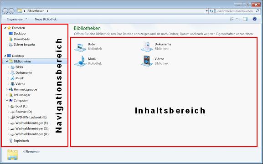Viewport: 263px width, 164px height.
Task: Click the Forward navigation arrow button
Action: (x=11, y=11)
